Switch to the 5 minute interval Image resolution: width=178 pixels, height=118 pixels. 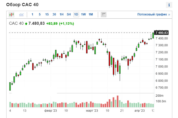[40, 14]
